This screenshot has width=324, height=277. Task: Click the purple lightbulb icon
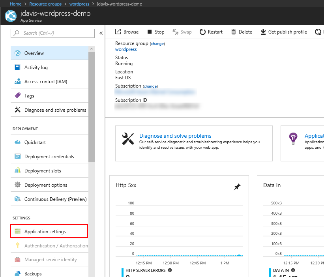[x=293, y=138]
